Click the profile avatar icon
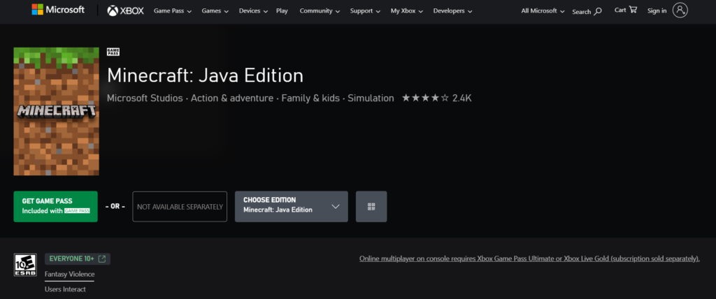This screenshot has height=299, width=716. click(680, 10)
